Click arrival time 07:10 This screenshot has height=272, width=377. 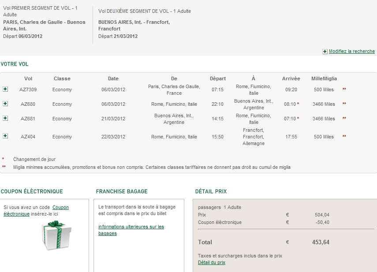[290, 119]
